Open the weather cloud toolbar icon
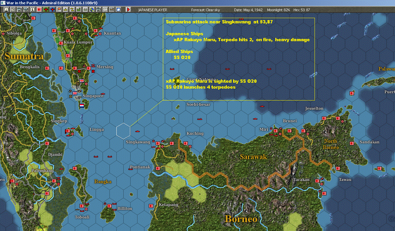 coord(118,10)
